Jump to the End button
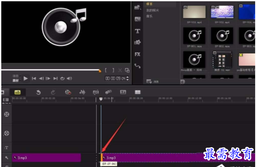The width and height of the screenshot is (256, 167). 55,78
